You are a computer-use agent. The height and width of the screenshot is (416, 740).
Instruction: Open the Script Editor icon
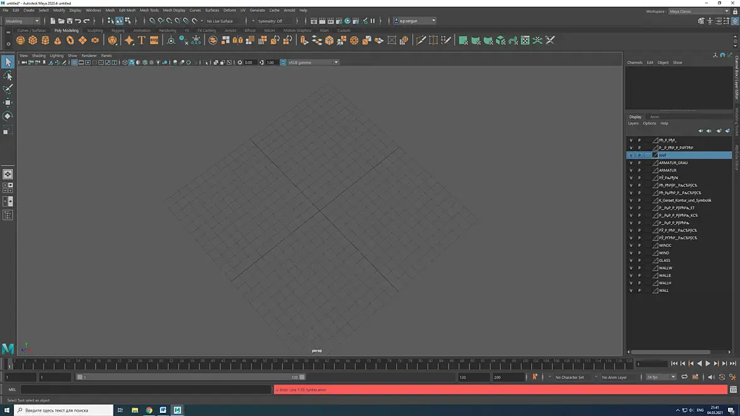pyautogui.click(x=733, y=390)
